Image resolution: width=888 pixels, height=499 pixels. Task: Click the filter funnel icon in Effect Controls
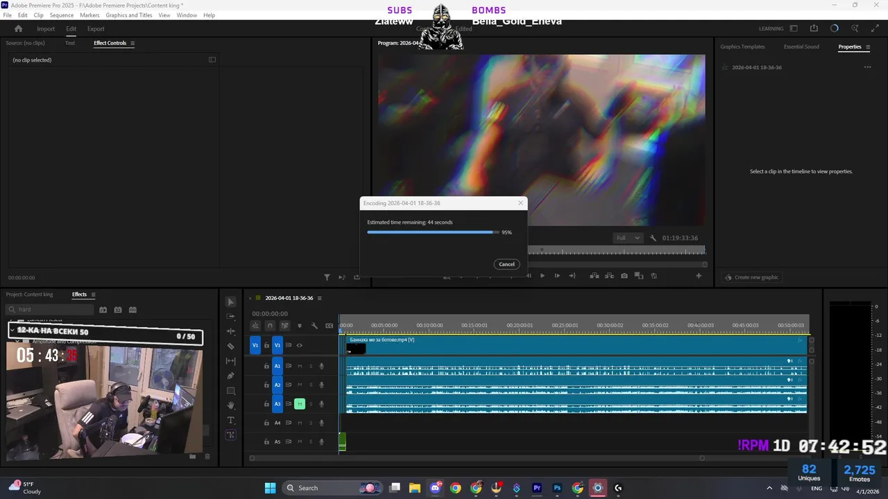tap(327, 277)
